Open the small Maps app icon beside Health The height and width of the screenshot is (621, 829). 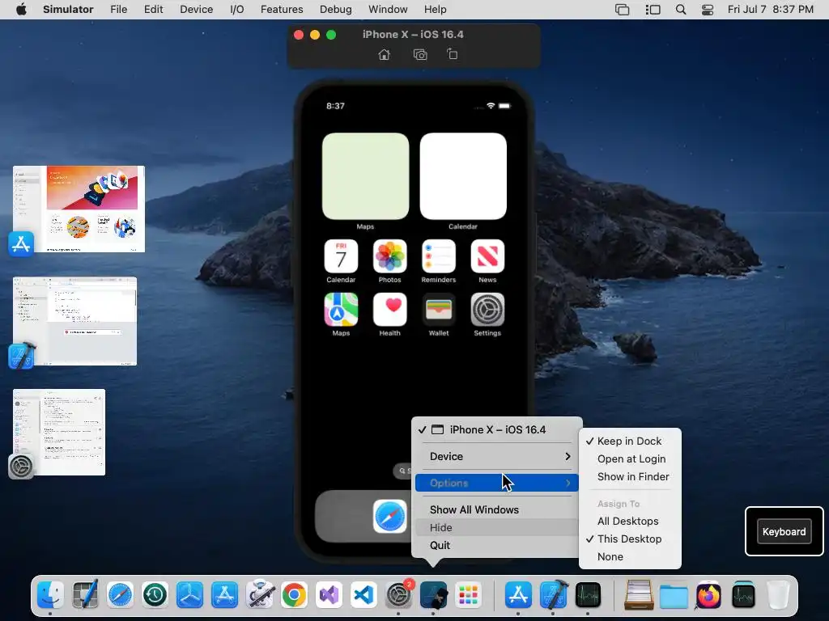[x=341, y=310]
